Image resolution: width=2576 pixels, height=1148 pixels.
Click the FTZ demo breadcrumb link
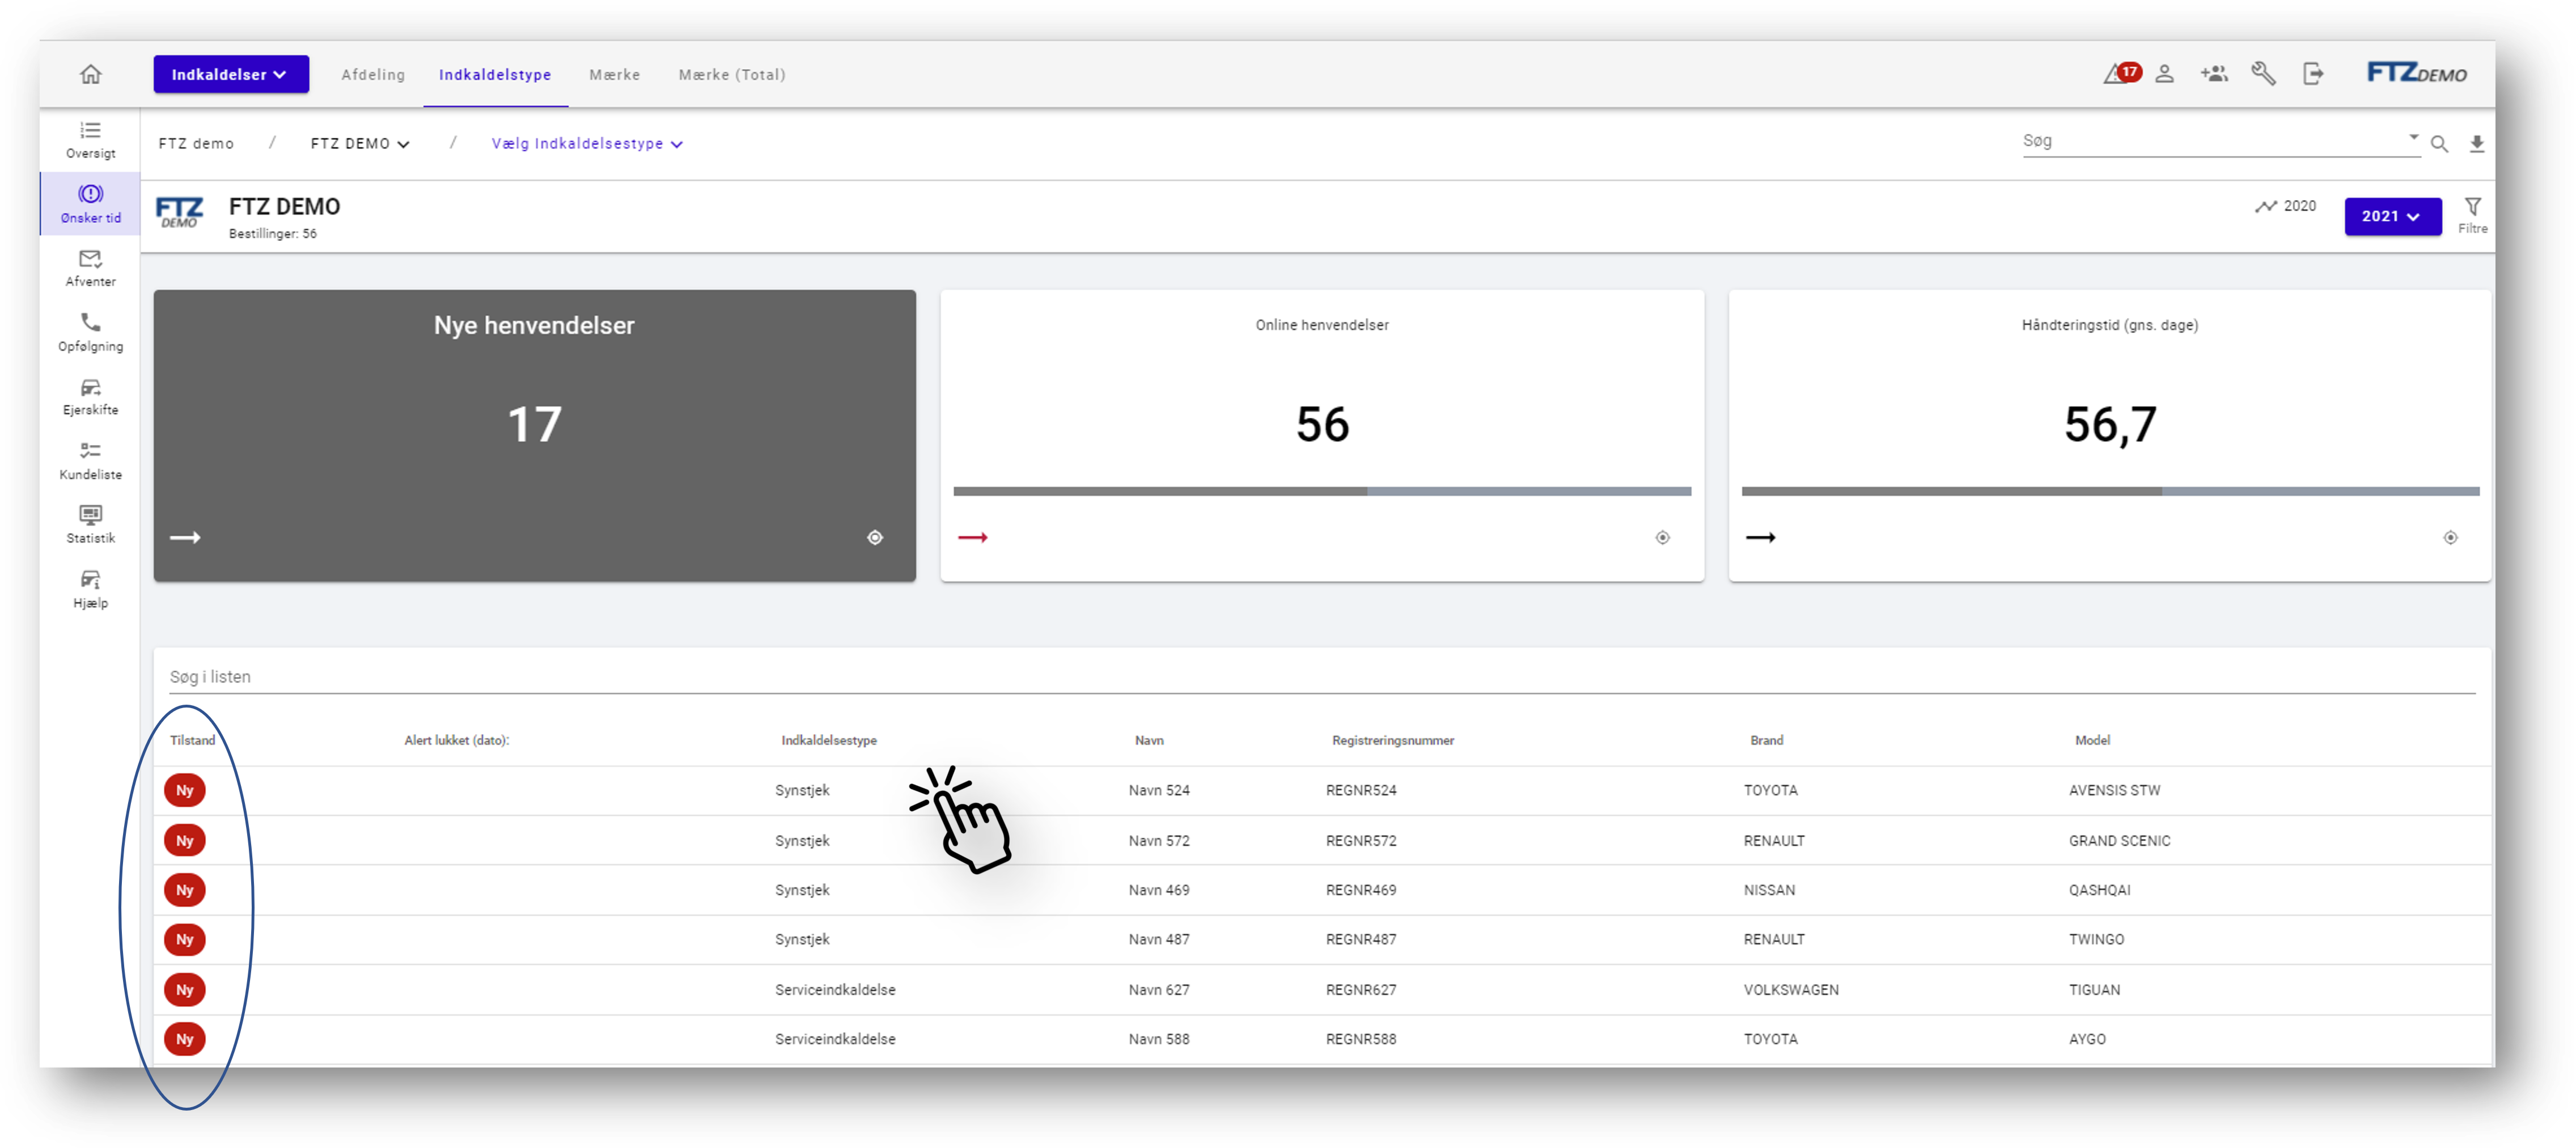(196, 144)
